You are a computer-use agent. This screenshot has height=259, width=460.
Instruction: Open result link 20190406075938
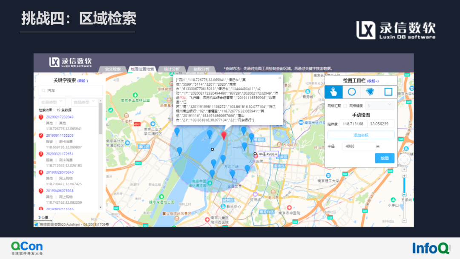60,191
